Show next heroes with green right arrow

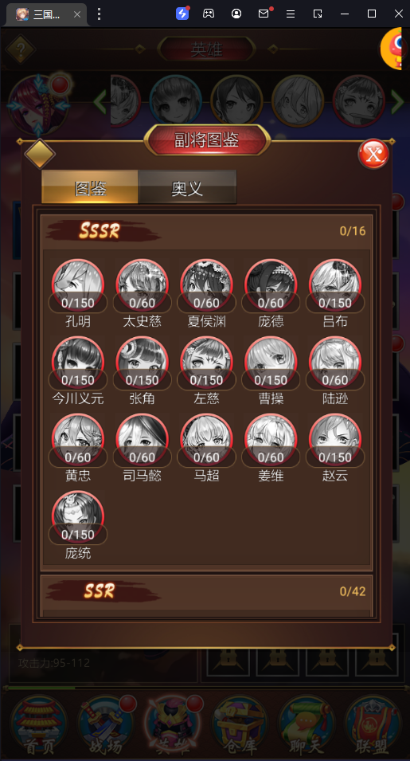pyautogui.click(x=397, y=102)
